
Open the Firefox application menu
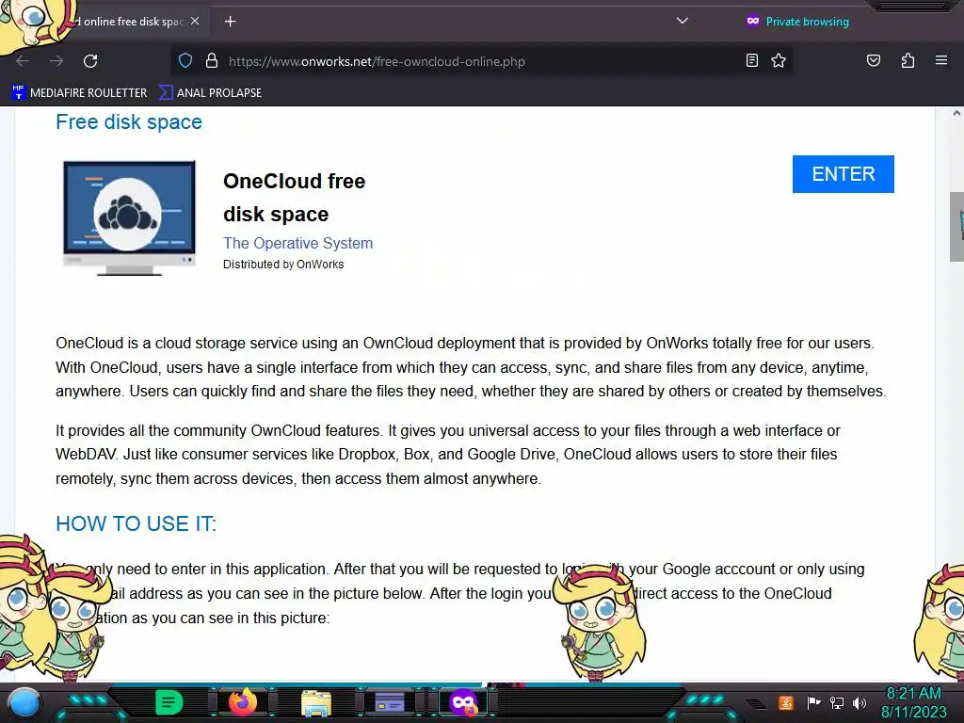940,60
